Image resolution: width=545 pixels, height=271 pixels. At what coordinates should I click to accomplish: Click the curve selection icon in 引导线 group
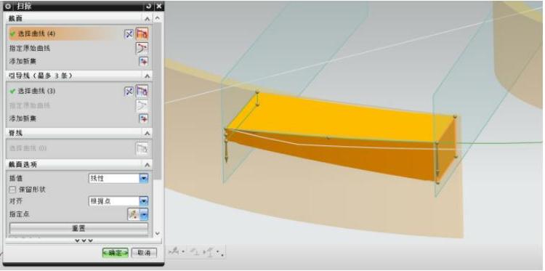(142, 91)
